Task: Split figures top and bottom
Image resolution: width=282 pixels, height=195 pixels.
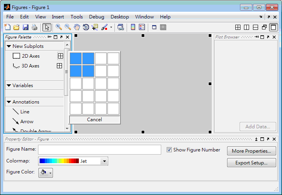Action: click(x=255, y=27)
